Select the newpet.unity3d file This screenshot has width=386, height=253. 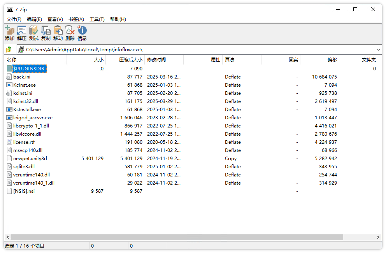tap(30, 159)
